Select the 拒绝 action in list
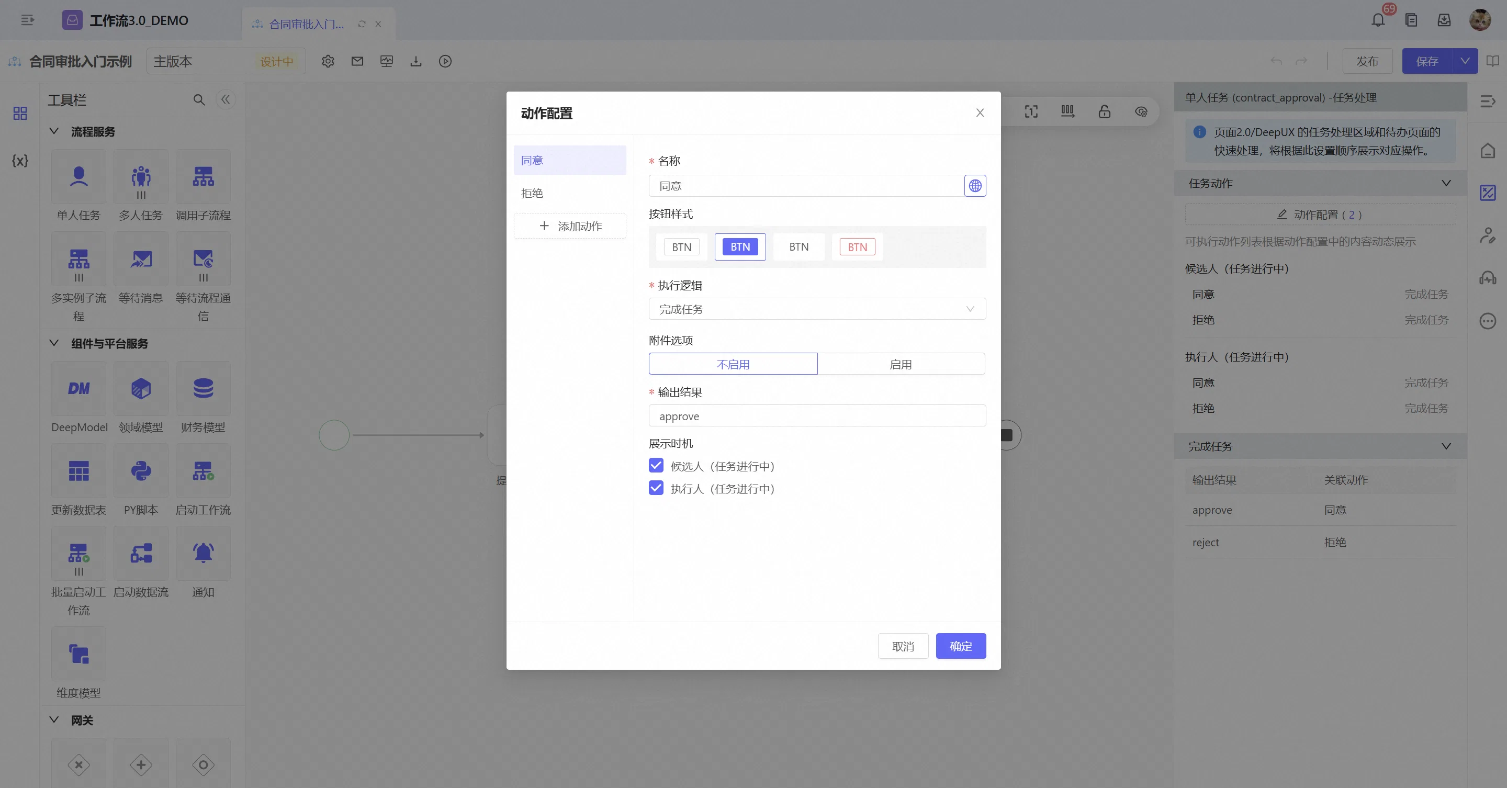This screenshot has width=1507, height=788. click(570, 193)
